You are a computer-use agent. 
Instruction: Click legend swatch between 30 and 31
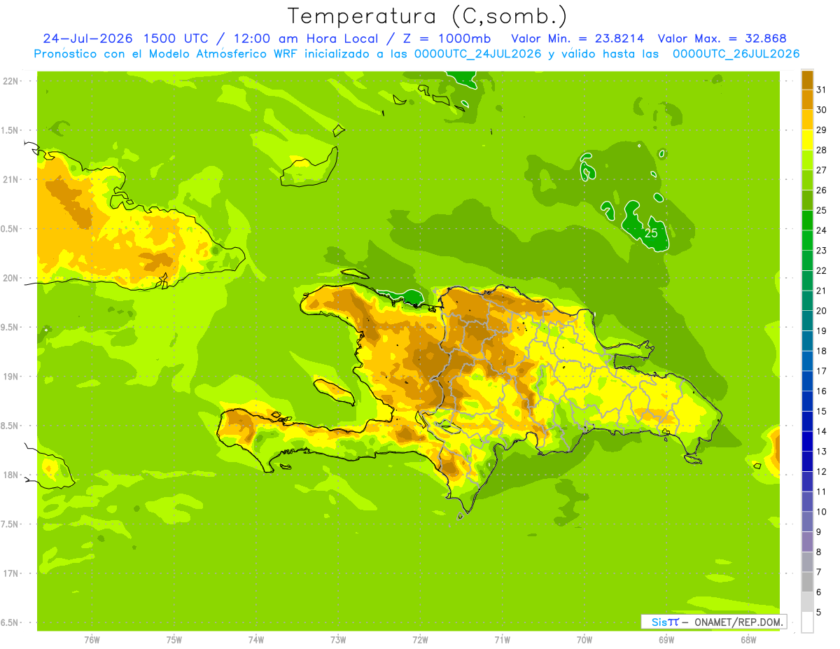pyautogui.click(x=807, y=100)
